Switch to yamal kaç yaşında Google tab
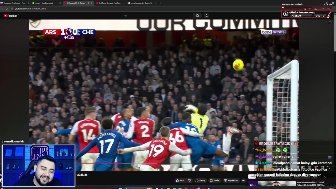336x189 pixels. [141, 3]
